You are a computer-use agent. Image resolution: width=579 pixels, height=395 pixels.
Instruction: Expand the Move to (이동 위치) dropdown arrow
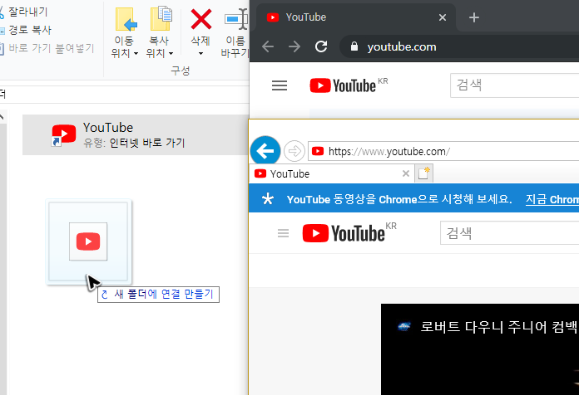click(136, 54)
